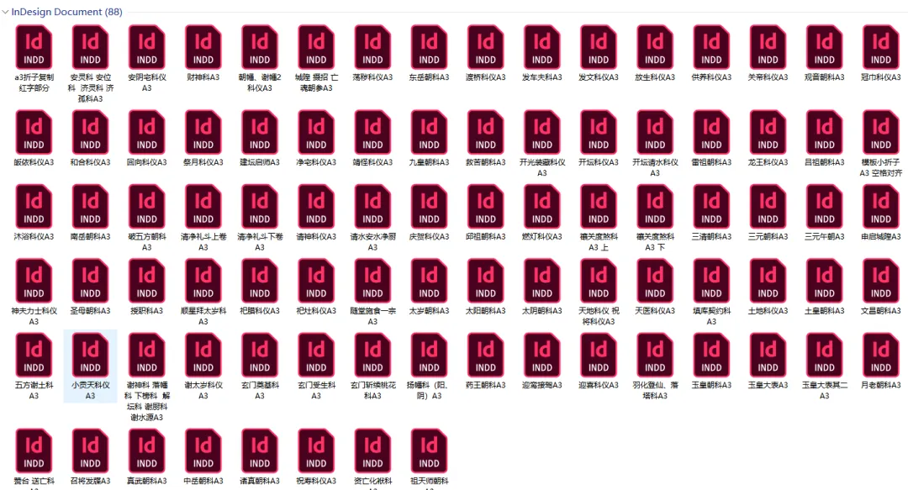Viewport: 908px width, 490px height.
Task: Click the file name 召将发牒A3
Action: [90, 481]
